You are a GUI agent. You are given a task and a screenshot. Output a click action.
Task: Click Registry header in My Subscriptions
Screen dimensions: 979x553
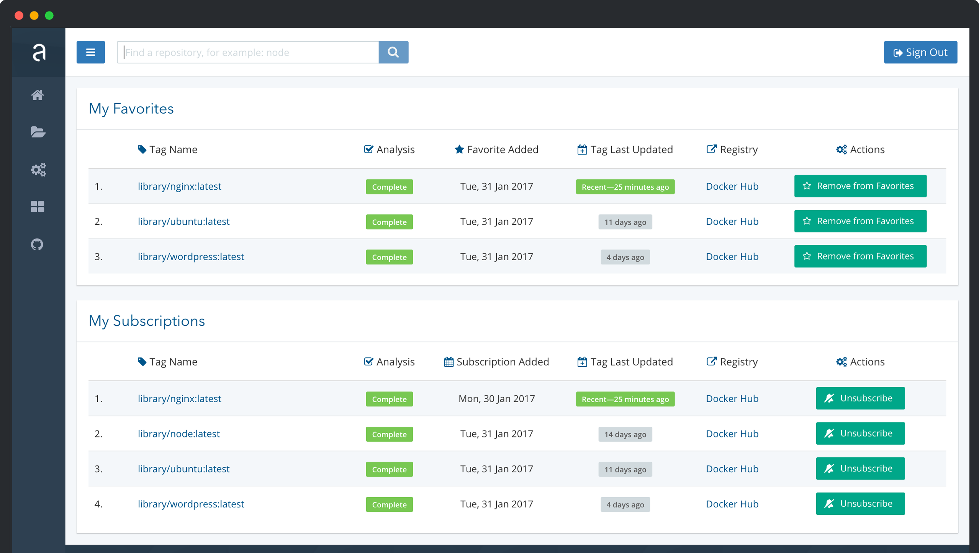point(732,362)
